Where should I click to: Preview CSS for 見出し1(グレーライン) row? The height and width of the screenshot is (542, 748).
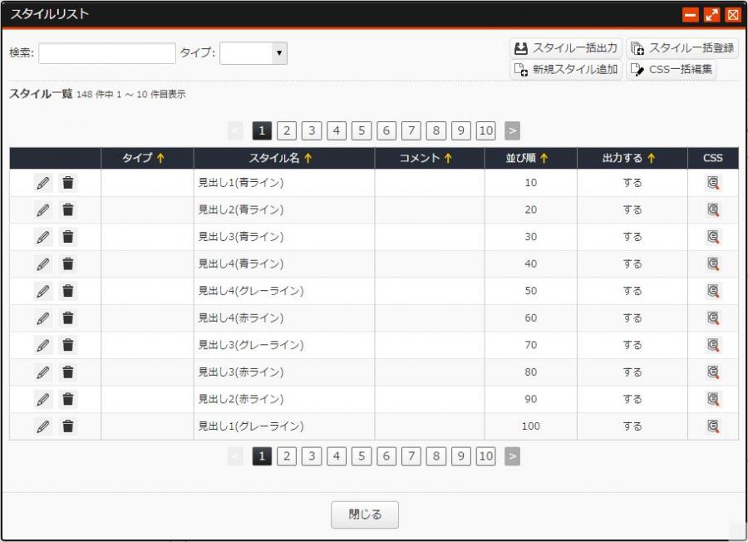click(x=713, y=426)
